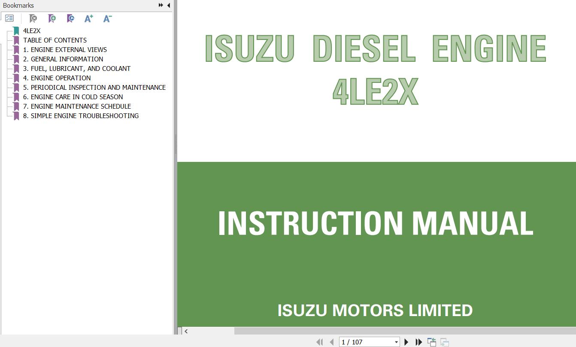Click the Bookmarks panel title
576x347 pixels.
point(18,5)
